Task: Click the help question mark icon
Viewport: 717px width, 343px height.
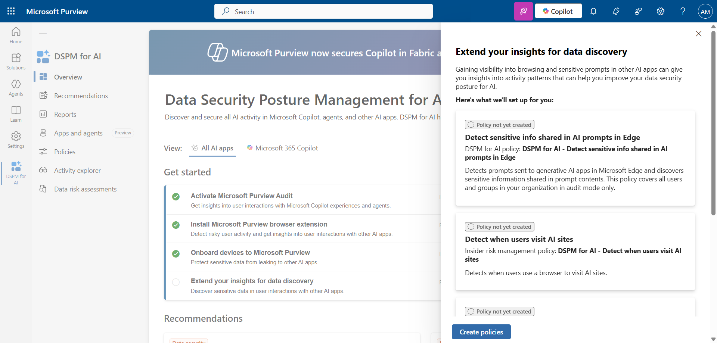Action: click(x=683, y=11)
